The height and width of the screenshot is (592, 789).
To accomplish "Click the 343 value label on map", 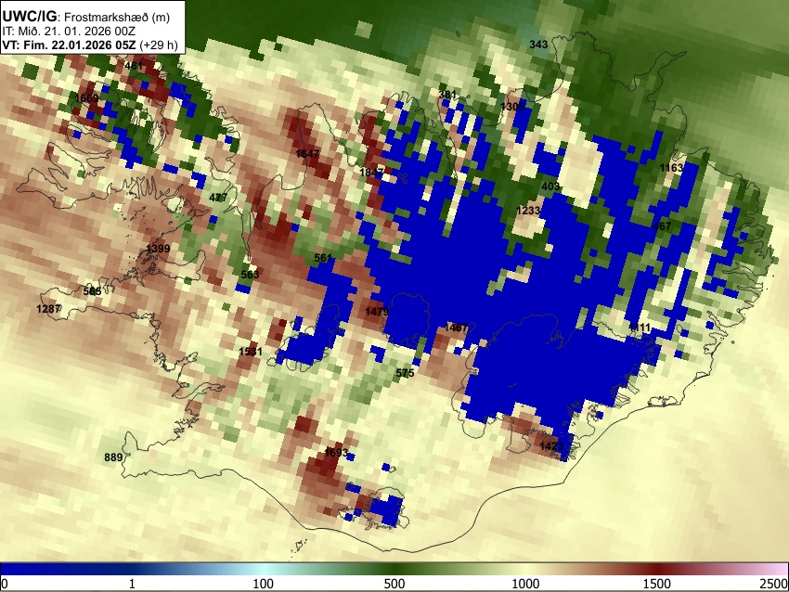I will coord(538,45).
